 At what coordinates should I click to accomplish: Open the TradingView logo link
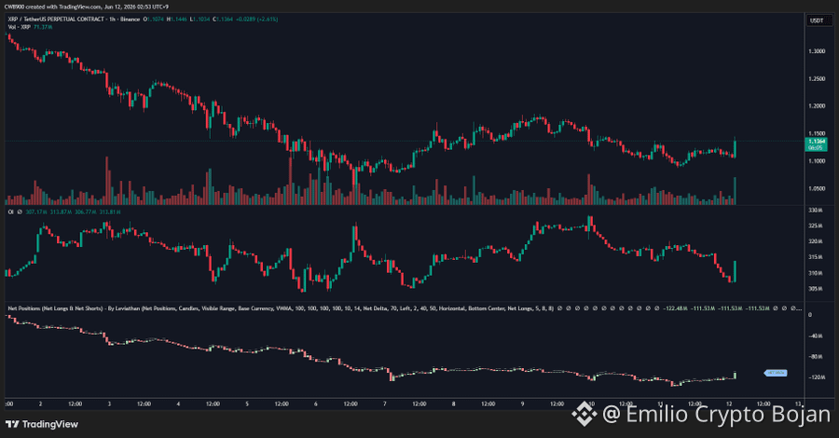click(x=42, y=424)
